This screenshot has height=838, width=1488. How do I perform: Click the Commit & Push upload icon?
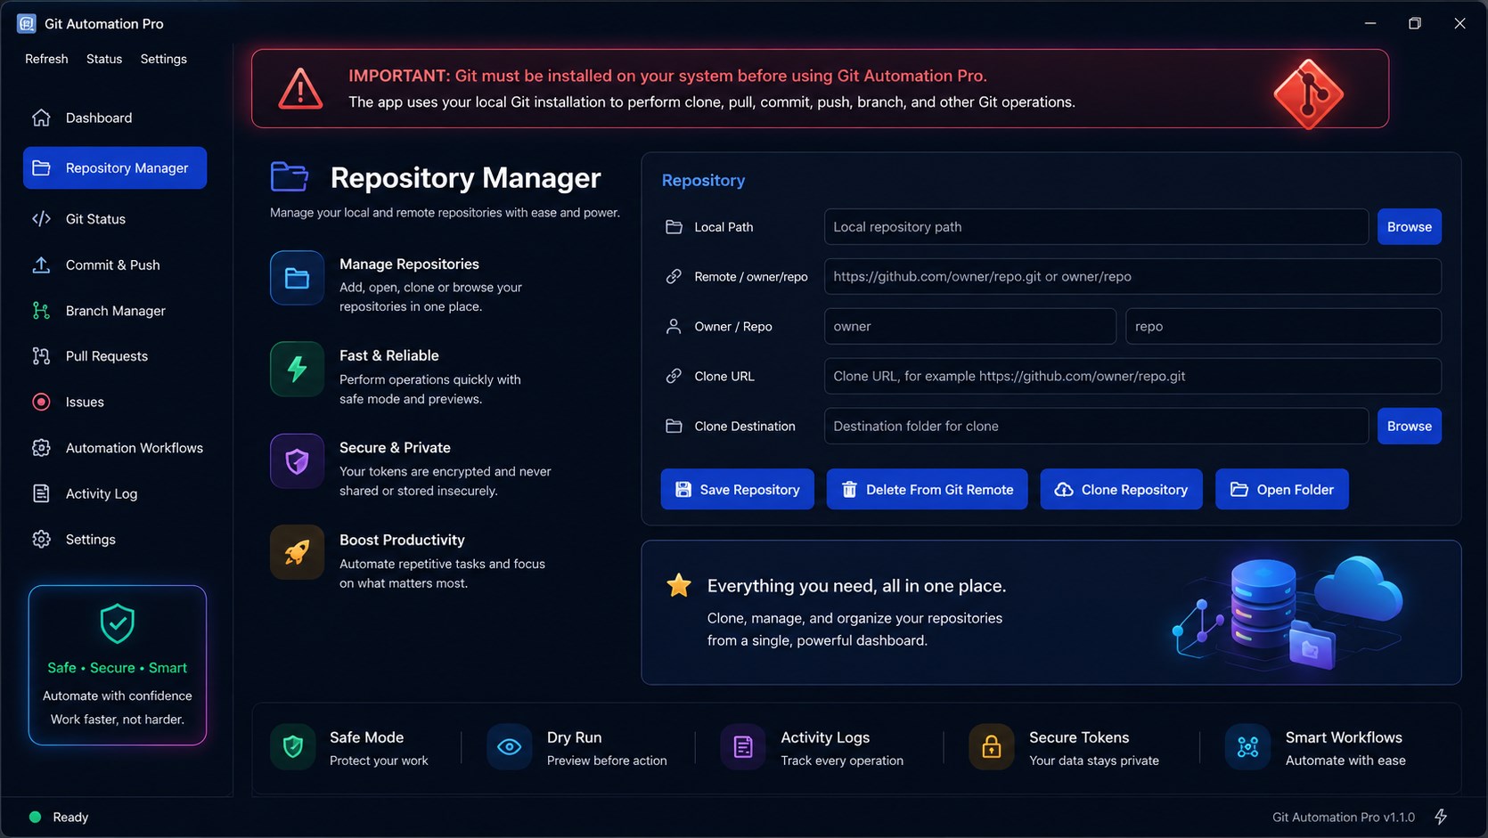pos(41,264)
